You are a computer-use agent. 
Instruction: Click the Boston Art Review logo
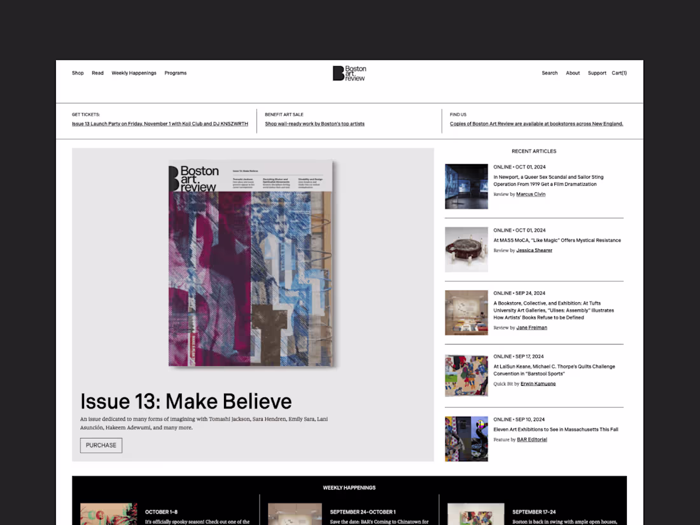(x=349, y=73)
